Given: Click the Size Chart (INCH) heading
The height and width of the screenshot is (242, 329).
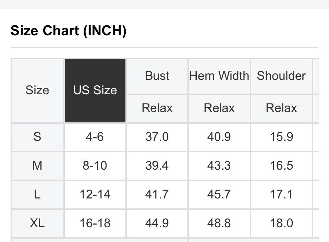Looking at the screenshot, I should (69, 31).
